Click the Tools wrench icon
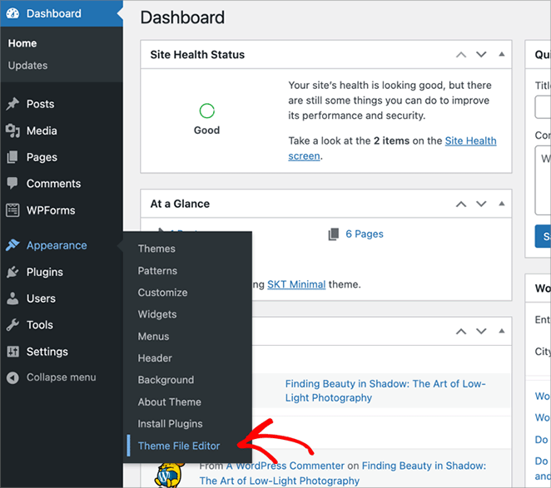The image size is (551, 488). pyautogui.click(x=12, y=325)
